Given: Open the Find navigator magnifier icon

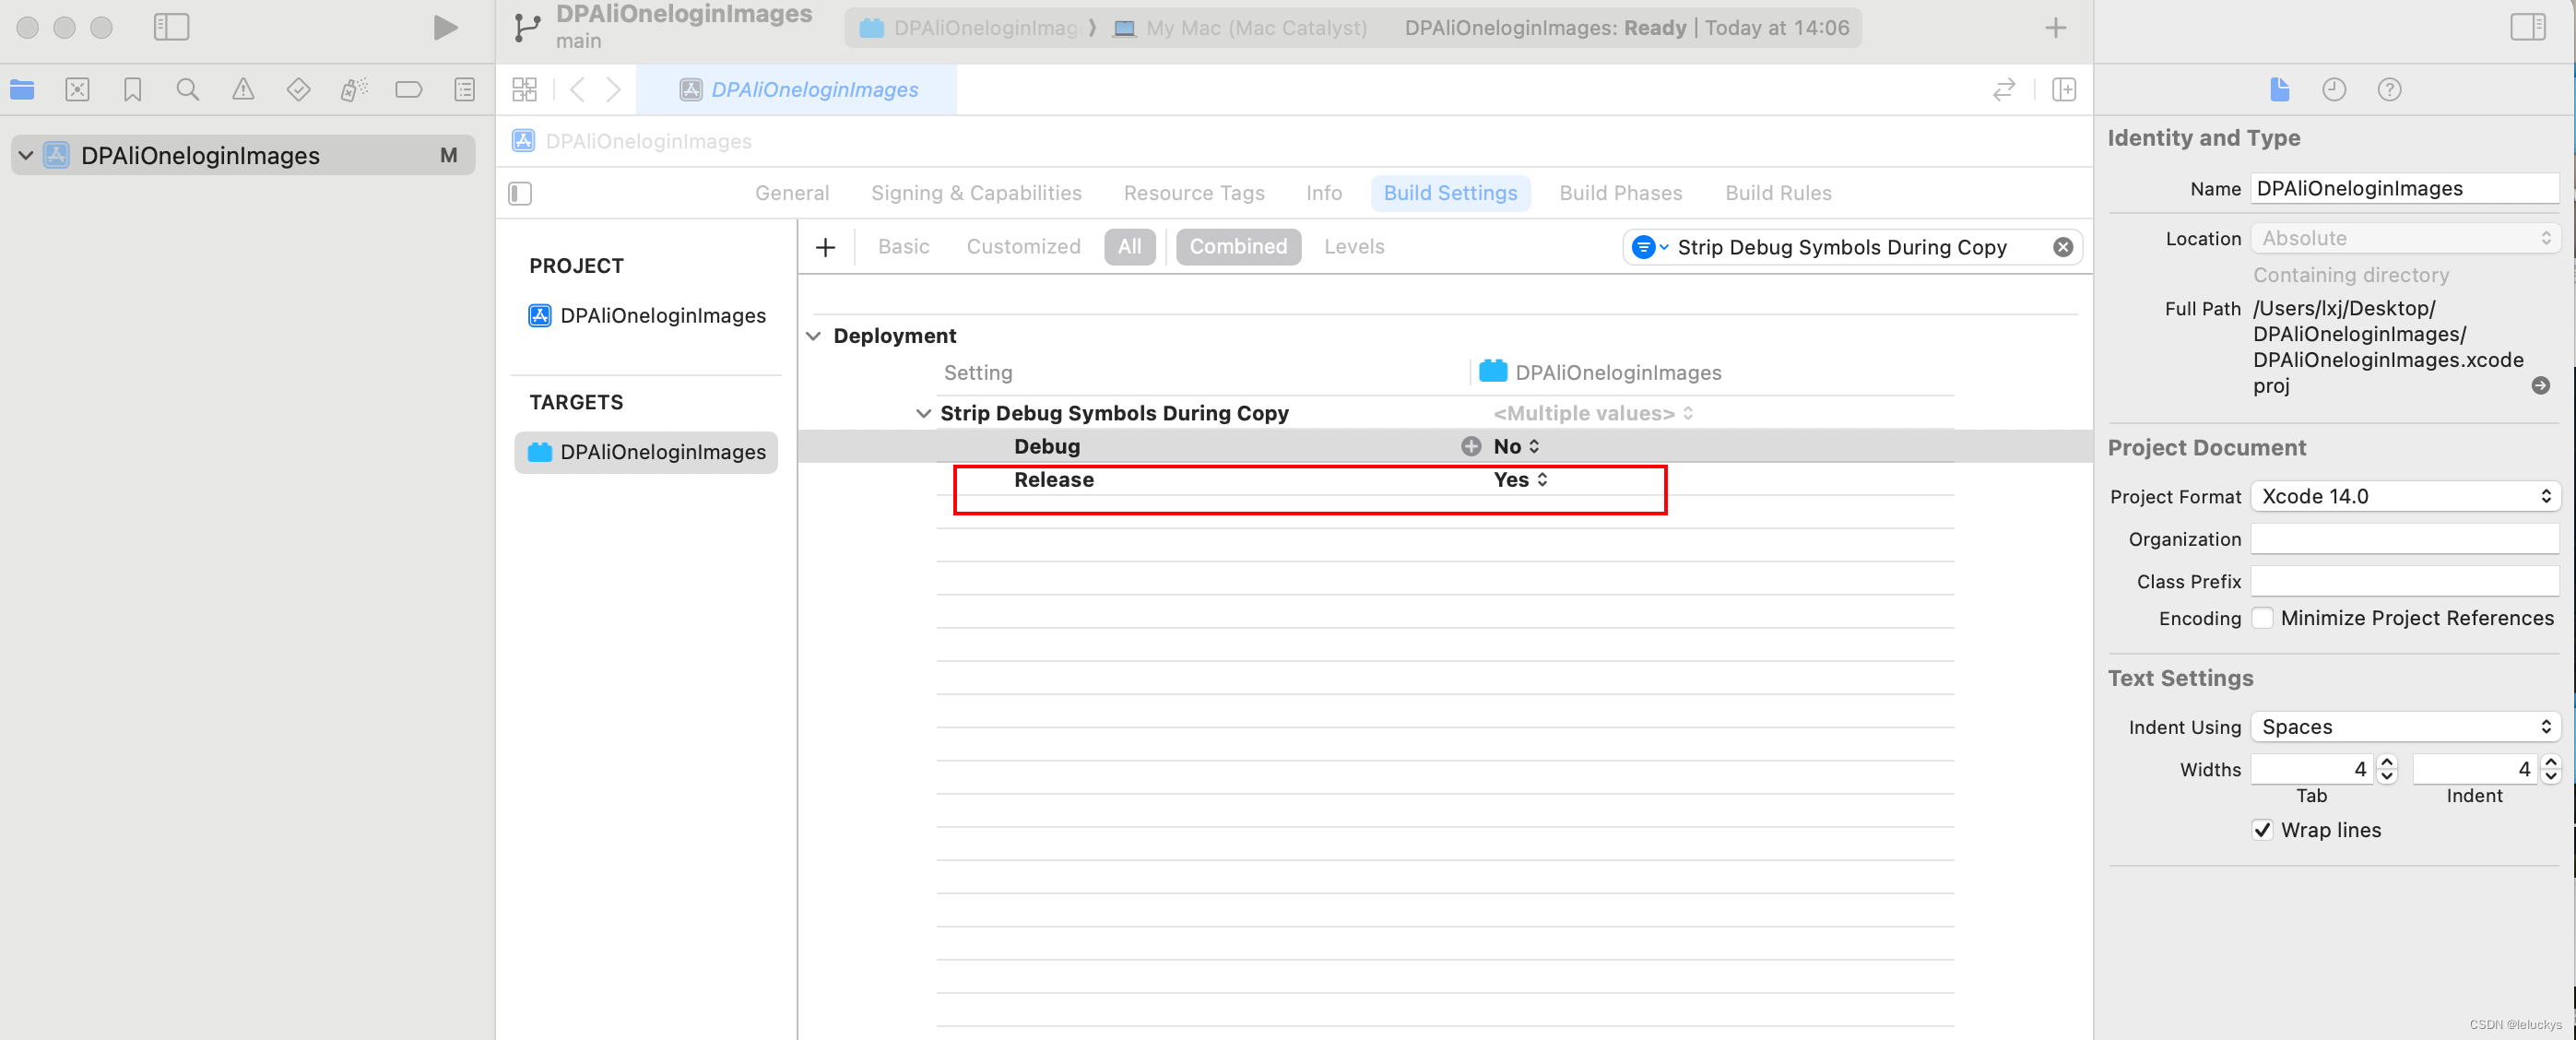Looking at the screenshot, I should pyautogui.click(x=187, y=90).
